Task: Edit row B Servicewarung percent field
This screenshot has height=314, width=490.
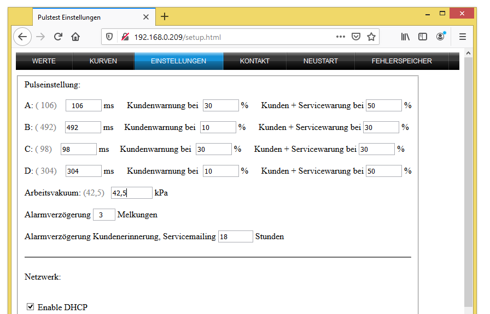Action: tap(381, 127)
